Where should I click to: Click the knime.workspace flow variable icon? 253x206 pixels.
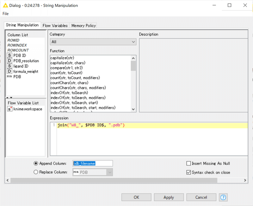point(10,109)
